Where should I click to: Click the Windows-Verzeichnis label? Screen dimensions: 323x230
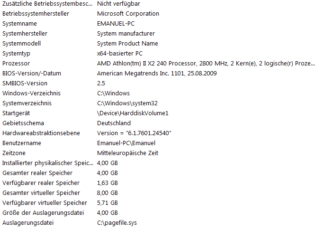(31, 93)
